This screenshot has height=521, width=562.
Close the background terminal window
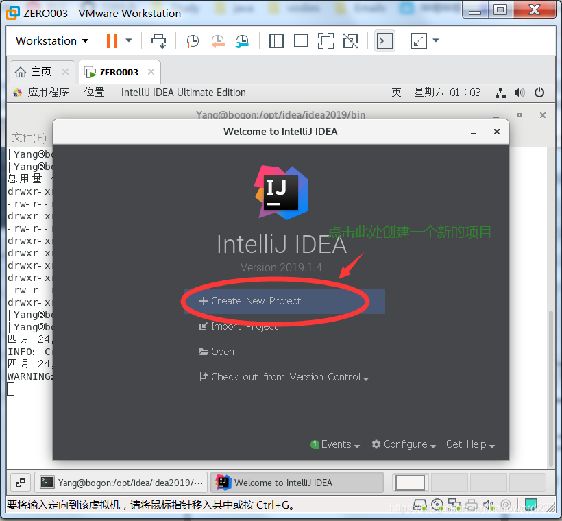point(543,115)
